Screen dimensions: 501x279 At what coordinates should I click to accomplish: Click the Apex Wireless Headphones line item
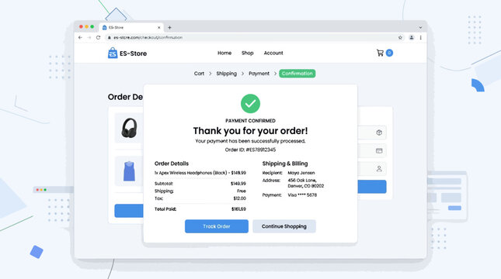[x=200, y=173]
